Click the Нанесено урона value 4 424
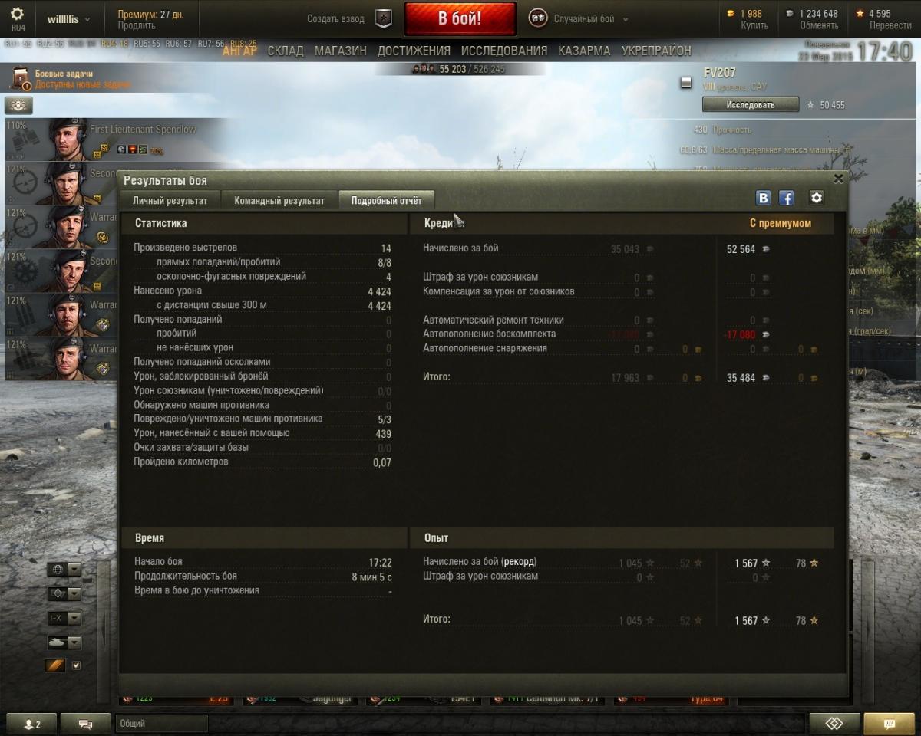Screen dimensions: 921x736 (379, 291)
